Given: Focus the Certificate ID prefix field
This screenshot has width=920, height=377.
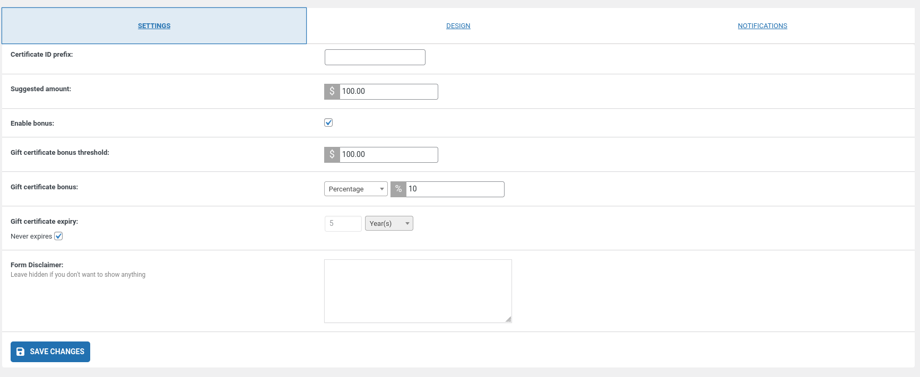Looking at the screenshot, I should coord(375,57).
